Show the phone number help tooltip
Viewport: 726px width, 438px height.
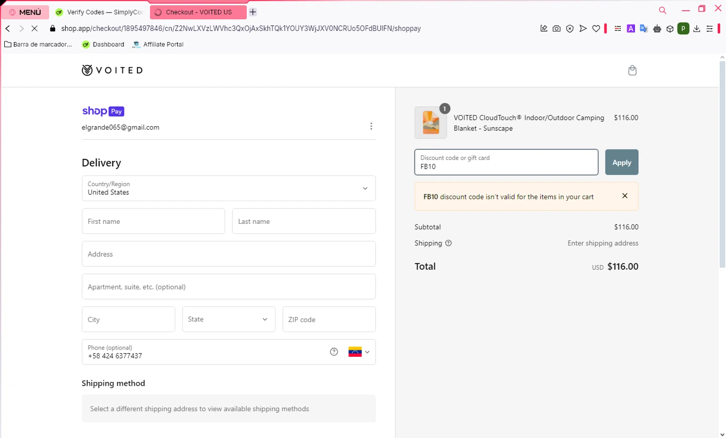pyautogui.click(x=334, y=352)
